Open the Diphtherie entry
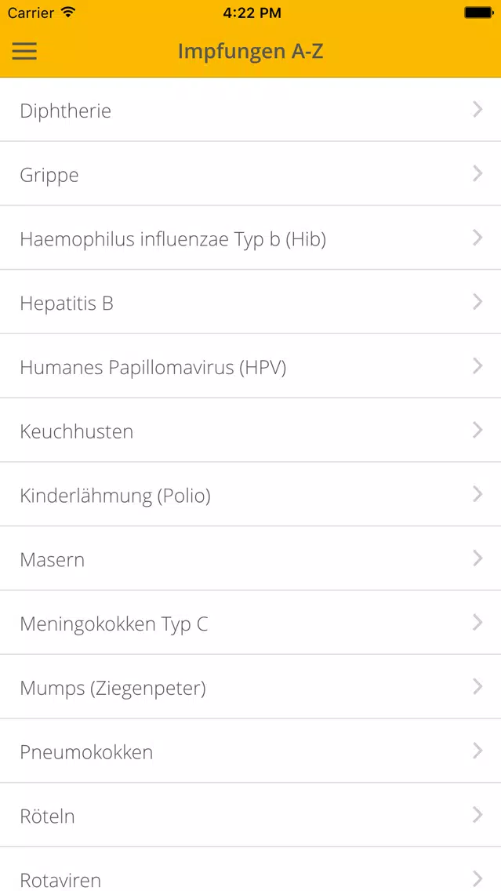The width and height of the screenshot is (501, 891). coord(66,111)
